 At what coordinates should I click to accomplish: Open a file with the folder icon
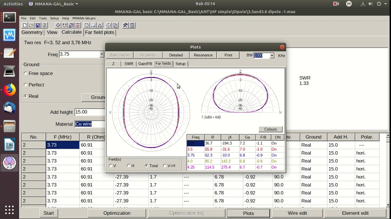(31, 26)
